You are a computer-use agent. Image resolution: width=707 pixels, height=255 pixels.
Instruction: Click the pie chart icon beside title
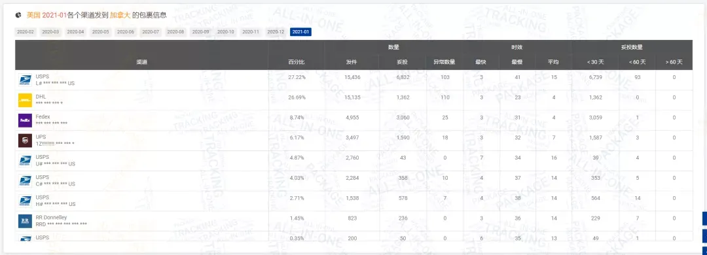click(x=18, y=15)
